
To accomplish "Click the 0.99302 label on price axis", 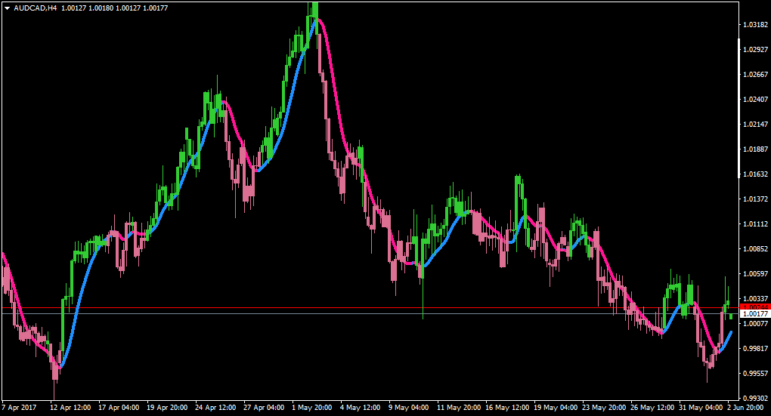I will [x=755, y=398].
